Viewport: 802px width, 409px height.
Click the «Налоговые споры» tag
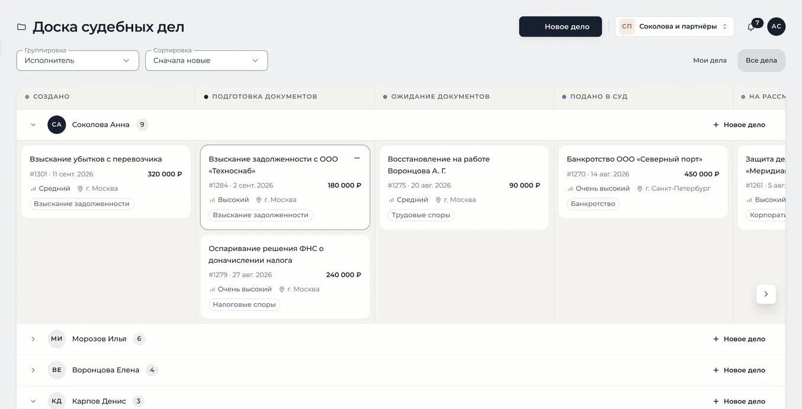coord(244,305)
